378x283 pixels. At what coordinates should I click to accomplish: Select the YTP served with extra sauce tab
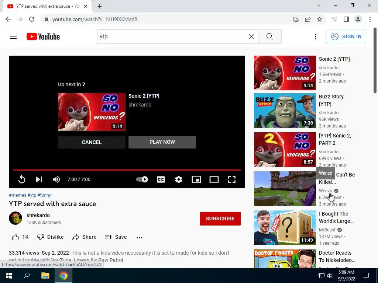coord(47,6)
